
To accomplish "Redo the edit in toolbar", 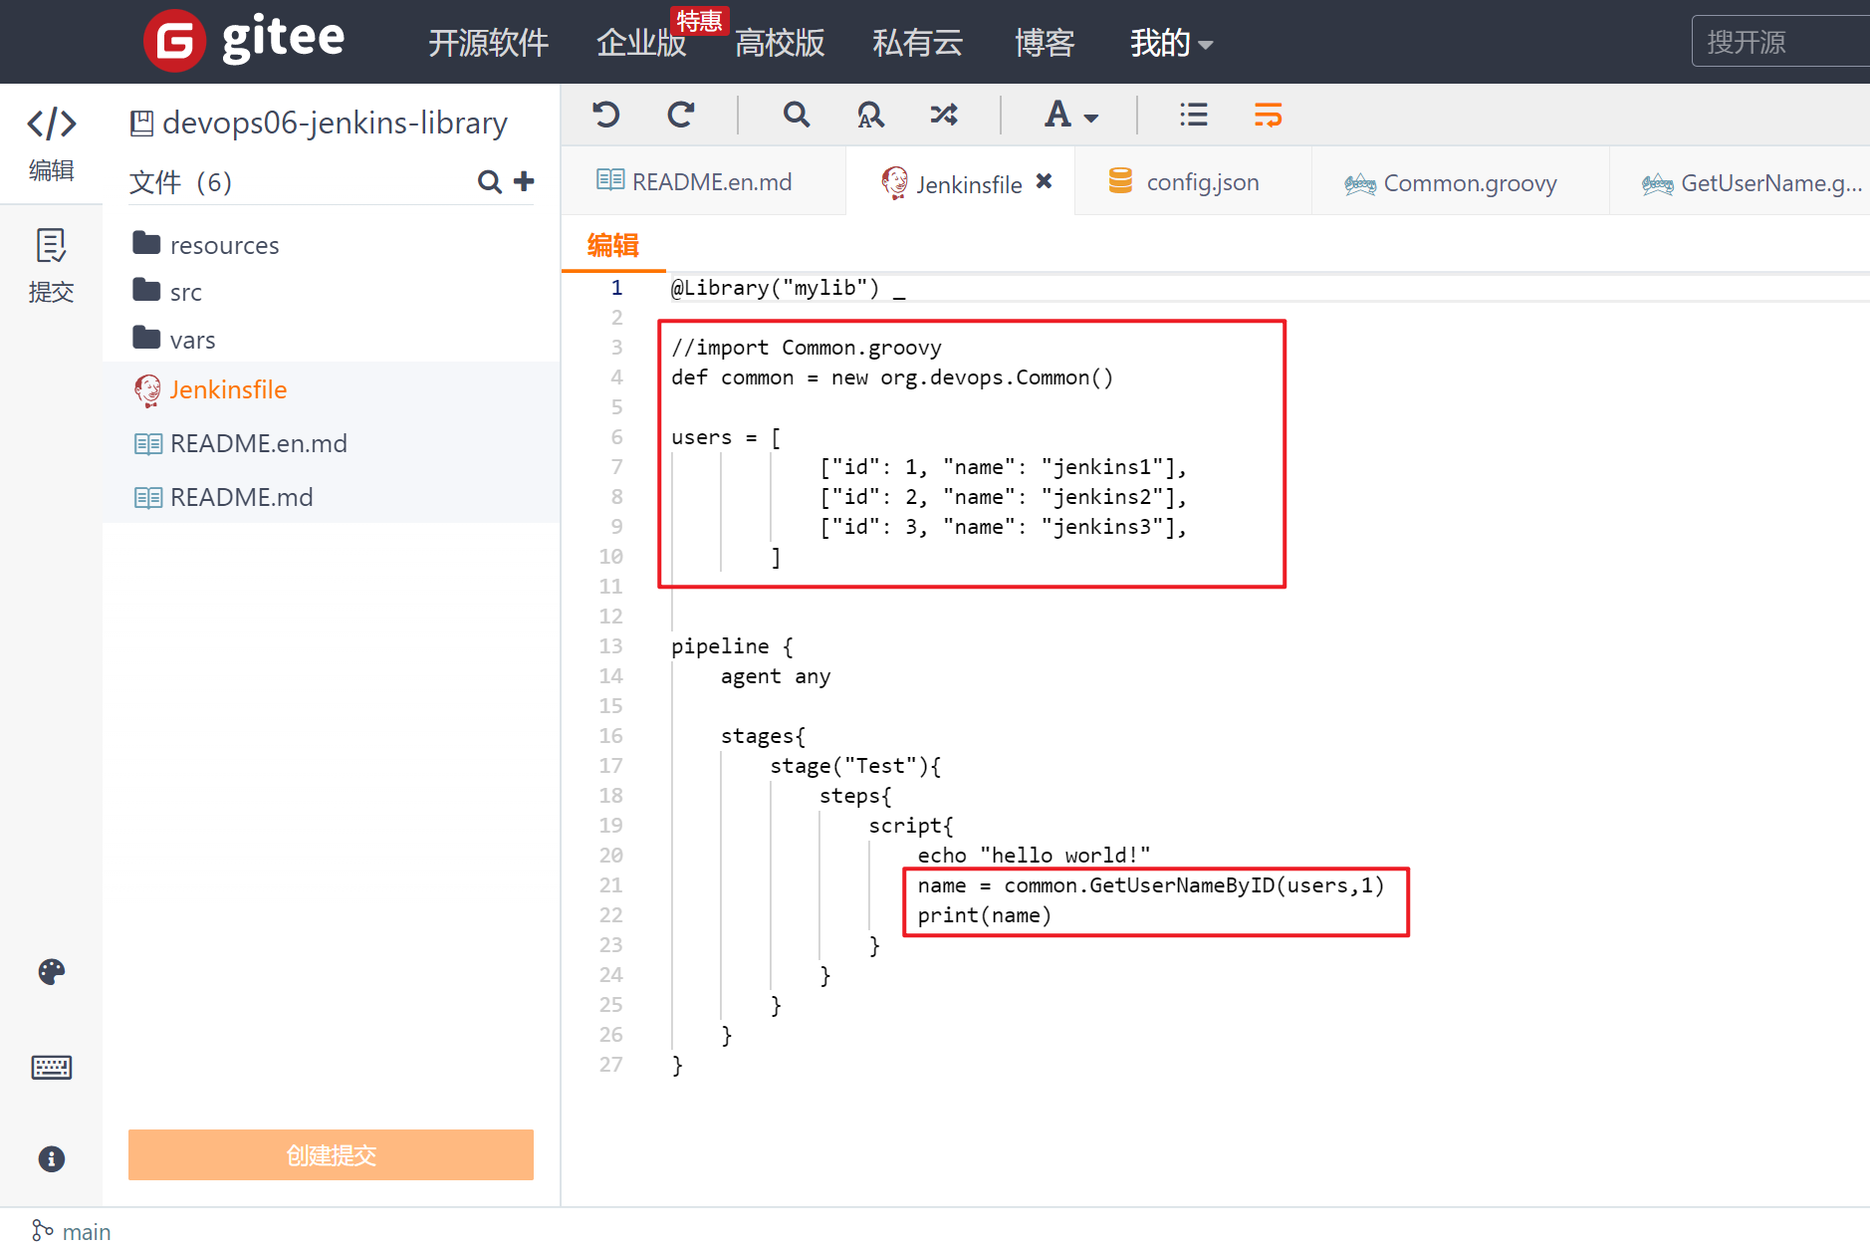I will click(681, 116).
